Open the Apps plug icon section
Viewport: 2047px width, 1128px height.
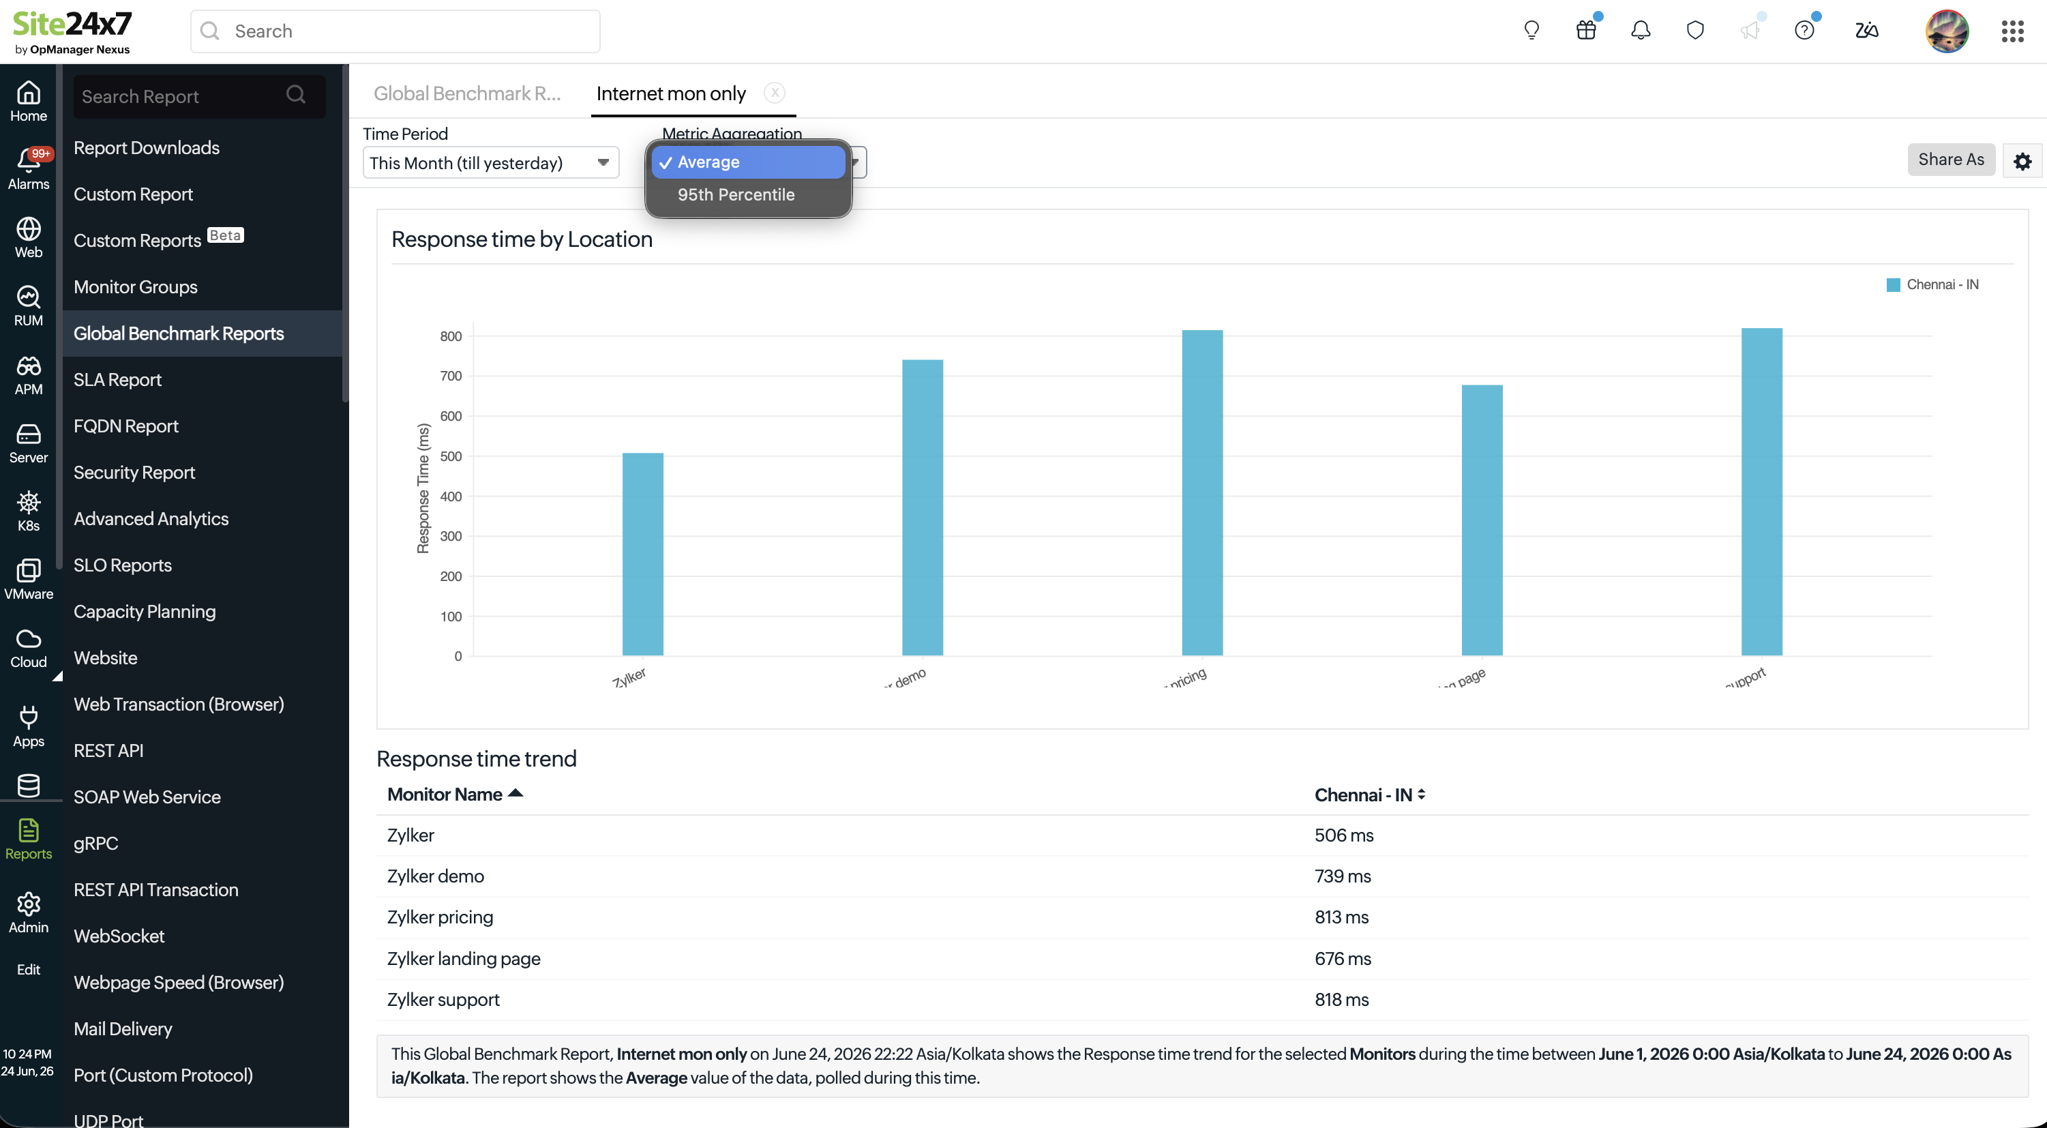[29, 726]
